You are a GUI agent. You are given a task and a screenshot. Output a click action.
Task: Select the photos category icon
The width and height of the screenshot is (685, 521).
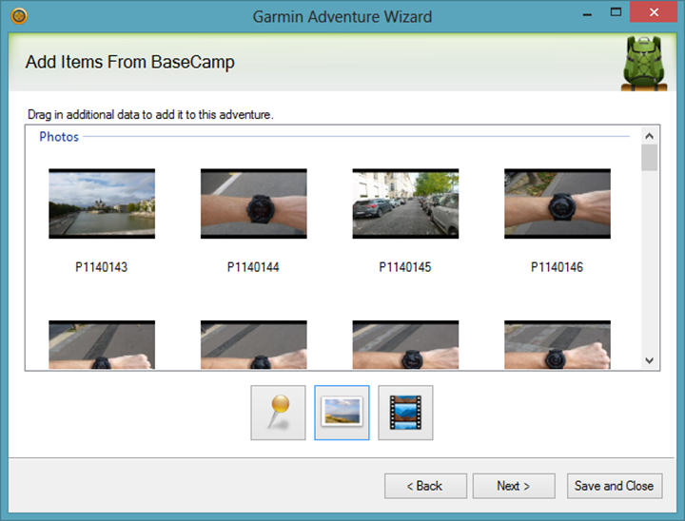coord(342,413)
